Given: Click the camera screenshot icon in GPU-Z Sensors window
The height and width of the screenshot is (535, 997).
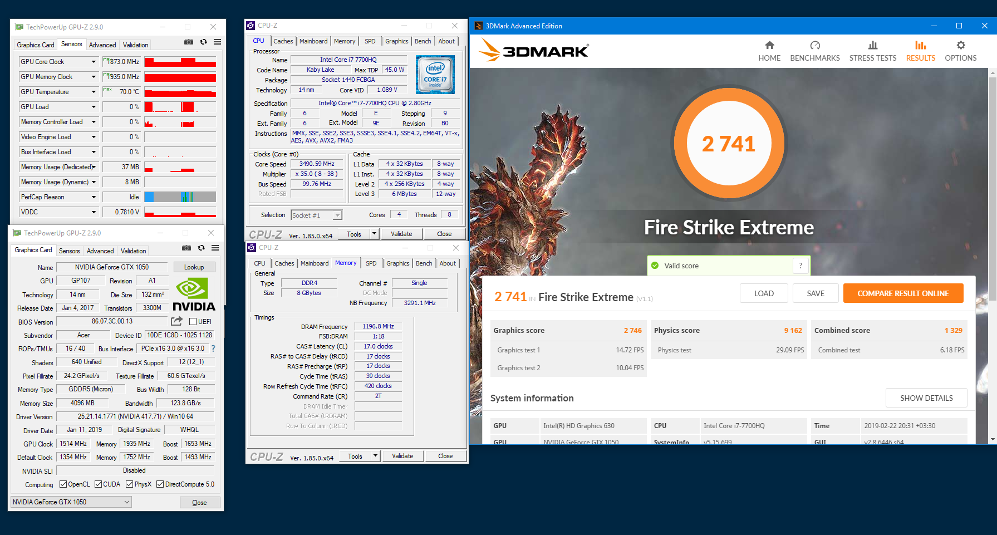Looking at the screenshot, I should pyautogui.click(x=189, y=42).
